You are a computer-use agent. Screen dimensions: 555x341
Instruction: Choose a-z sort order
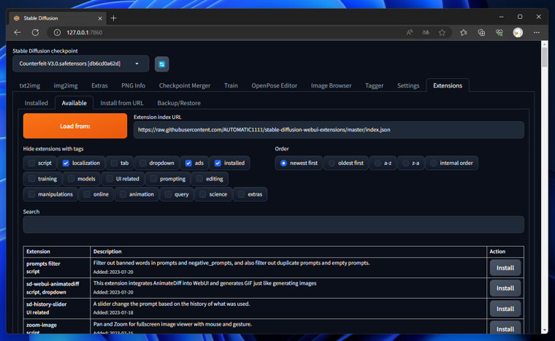[378, 164]
